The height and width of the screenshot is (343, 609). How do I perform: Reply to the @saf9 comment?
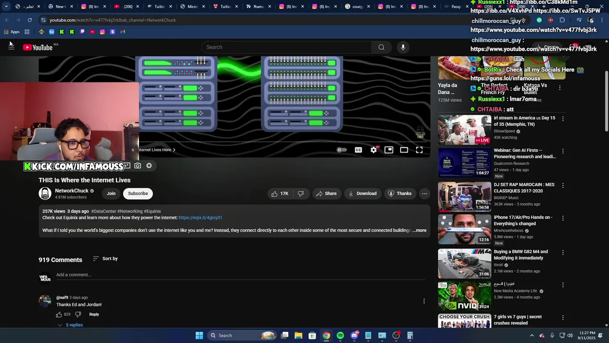click(94, 314)
